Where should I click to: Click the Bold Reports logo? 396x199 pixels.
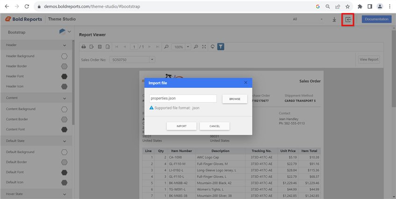[23, 19]
